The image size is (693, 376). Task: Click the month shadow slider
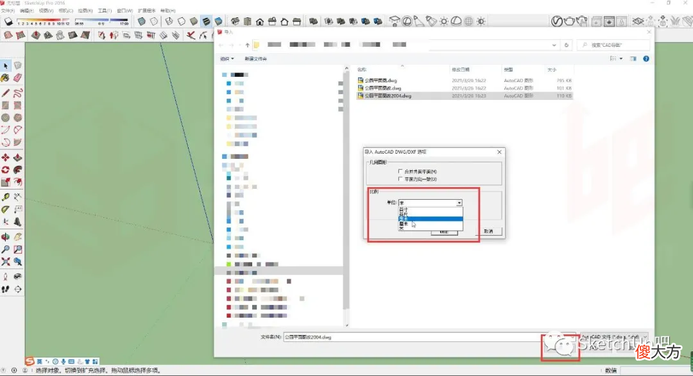pyautogui.click(x=44, y=20)
